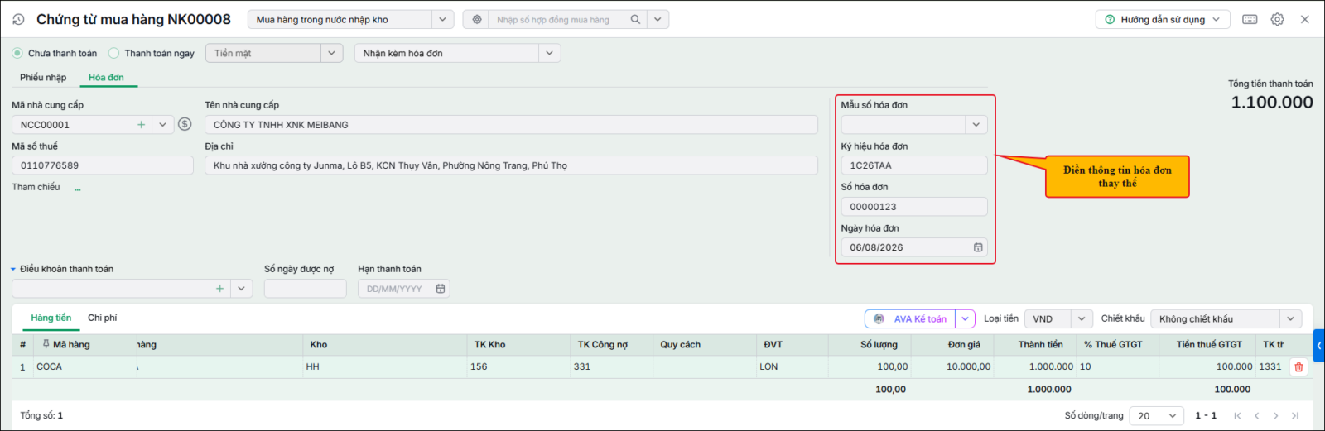Click the AVA assistant icon
The width and height of the screenshot is (1325, 431).
click(x=879, y=318)
